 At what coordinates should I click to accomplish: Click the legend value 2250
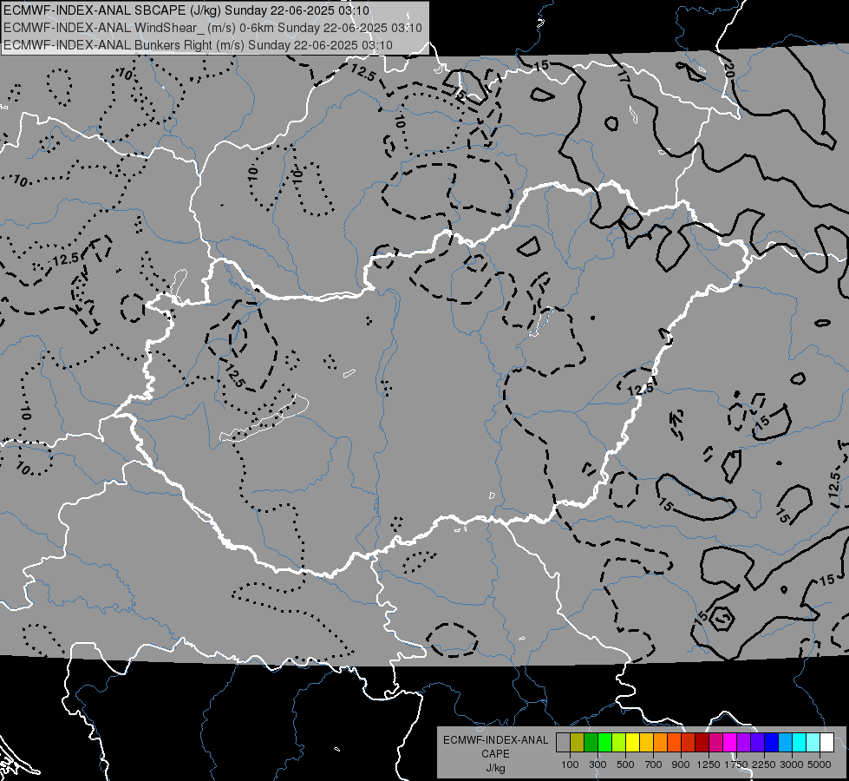[763, 765]
